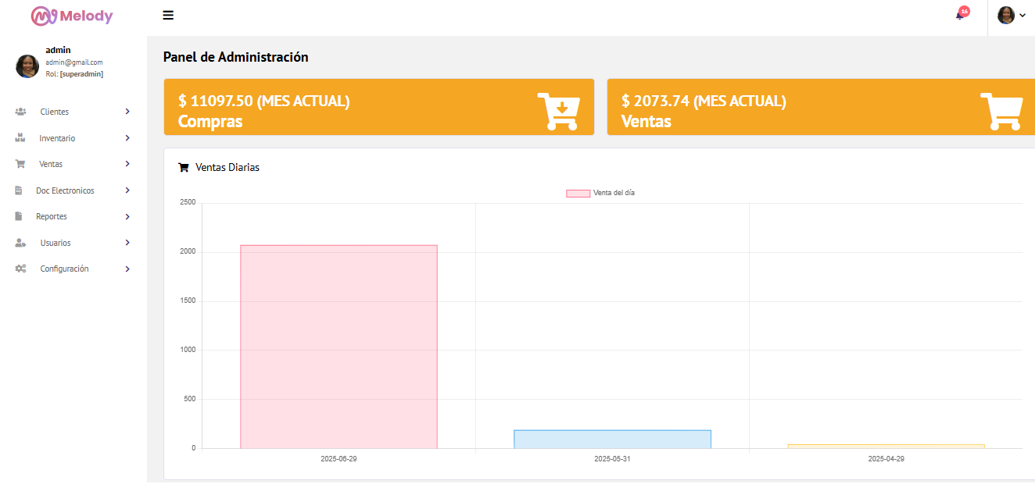
Task: Click the Usuarios user icon
Action: (20, 243)
